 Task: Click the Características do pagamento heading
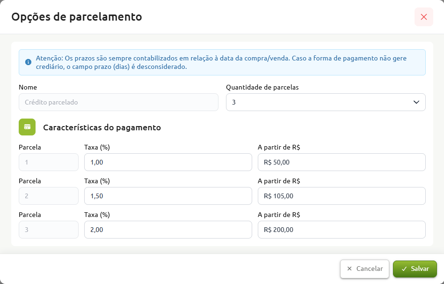pos(102,127)
